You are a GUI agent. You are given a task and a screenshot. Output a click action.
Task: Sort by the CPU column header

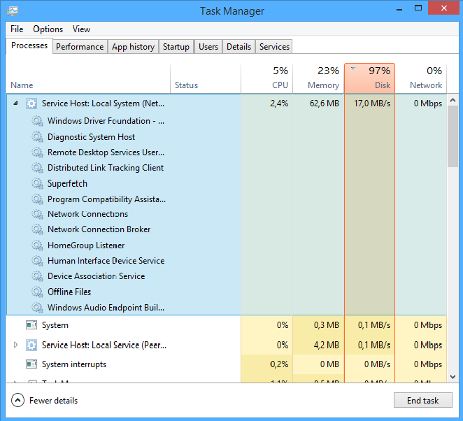(x=267, y=78)
